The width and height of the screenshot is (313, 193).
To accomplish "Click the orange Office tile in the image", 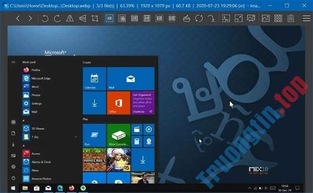I will [118, 103].
